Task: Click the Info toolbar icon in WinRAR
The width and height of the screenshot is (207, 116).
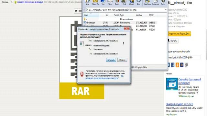Action: pyautogui.click(x=139, y=3)
